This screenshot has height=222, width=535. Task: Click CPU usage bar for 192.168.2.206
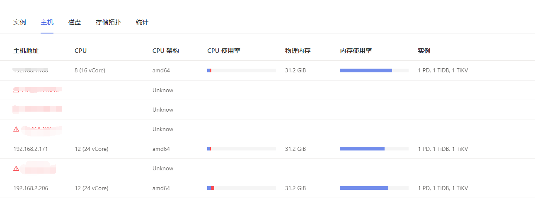pos(242,188)
